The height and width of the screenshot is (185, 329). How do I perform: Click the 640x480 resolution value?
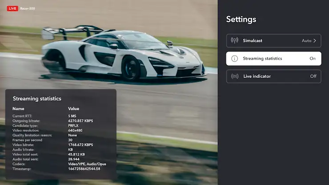coord(75,130)
